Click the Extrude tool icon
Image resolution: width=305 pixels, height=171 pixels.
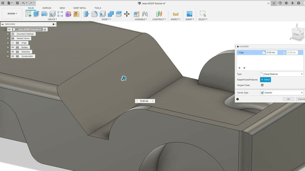(36, 14)
